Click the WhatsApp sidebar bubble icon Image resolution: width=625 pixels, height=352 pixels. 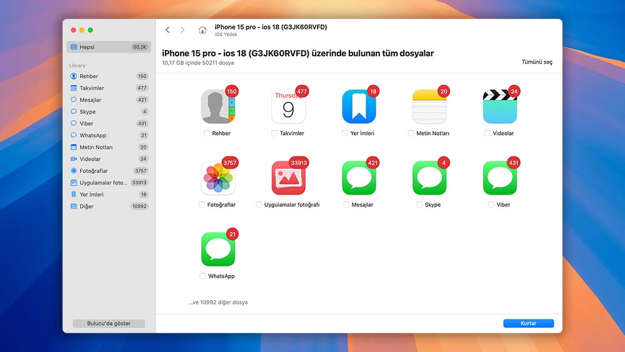pos(73,135)
